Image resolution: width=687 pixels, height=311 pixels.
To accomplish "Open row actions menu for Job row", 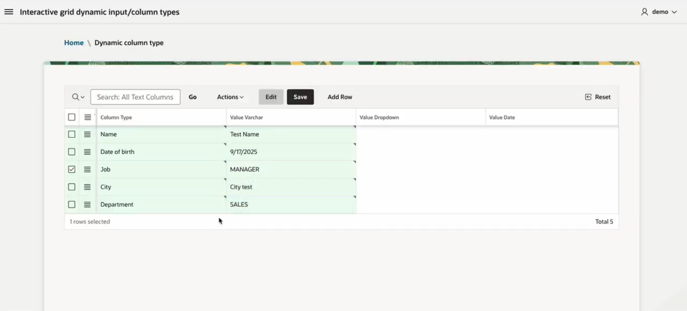I will [x=87, y=170].
